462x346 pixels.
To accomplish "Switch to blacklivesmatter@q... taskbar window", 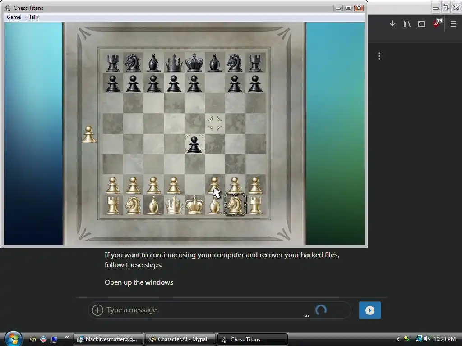I will (x=108, y=339).
